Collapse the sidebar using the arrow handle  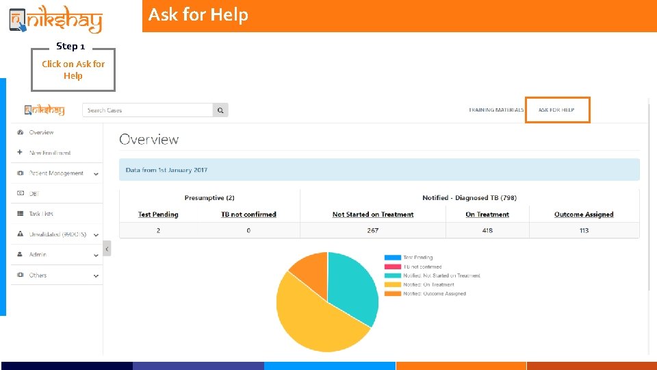(107, 248)
